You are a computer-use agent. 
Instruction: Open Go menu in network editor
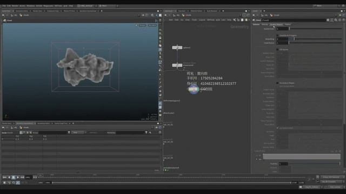tap(182, 20)
